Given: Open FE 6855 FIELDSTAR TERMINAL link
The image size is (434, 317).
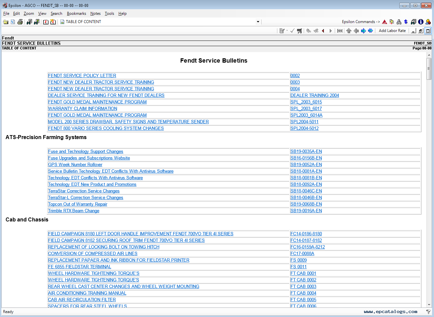Looking at the screenshot, I should click(x=79, y=267).
